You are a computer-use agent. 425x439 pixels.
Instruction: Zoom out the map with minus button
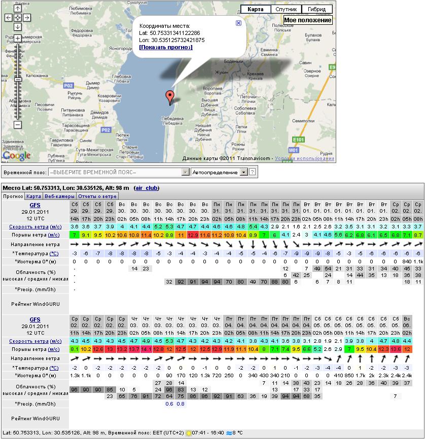(x=18, y=125)
